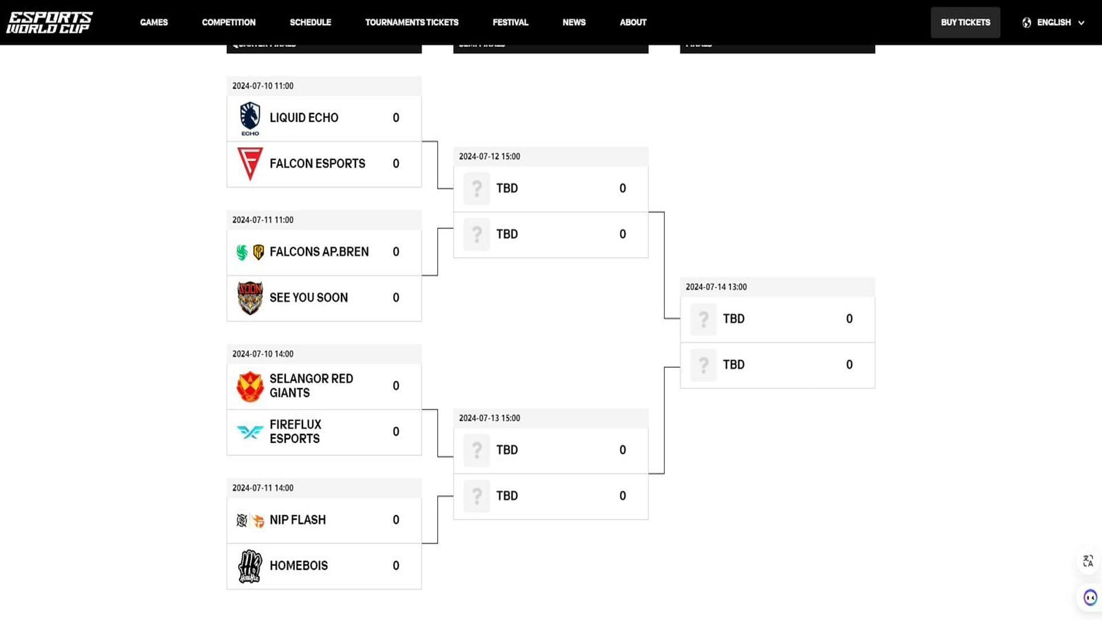Image resolution: width=1102 pixels, height=620 pixels.
Task: Click the 2024-07-12 semi-final TBD slot
Action: (550, 188)
